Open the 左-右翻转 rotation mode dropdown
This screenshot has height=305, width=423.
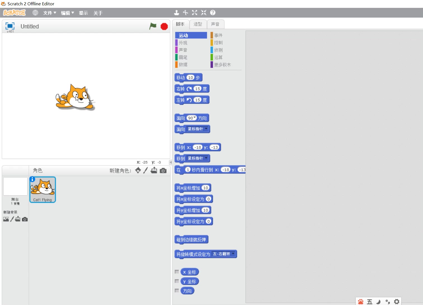pyautogui.click(x=233, y=254)
